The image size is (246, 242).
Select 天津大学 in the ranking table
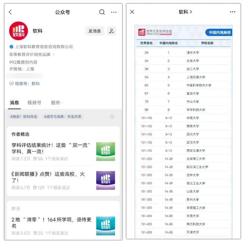pos(193,232)
